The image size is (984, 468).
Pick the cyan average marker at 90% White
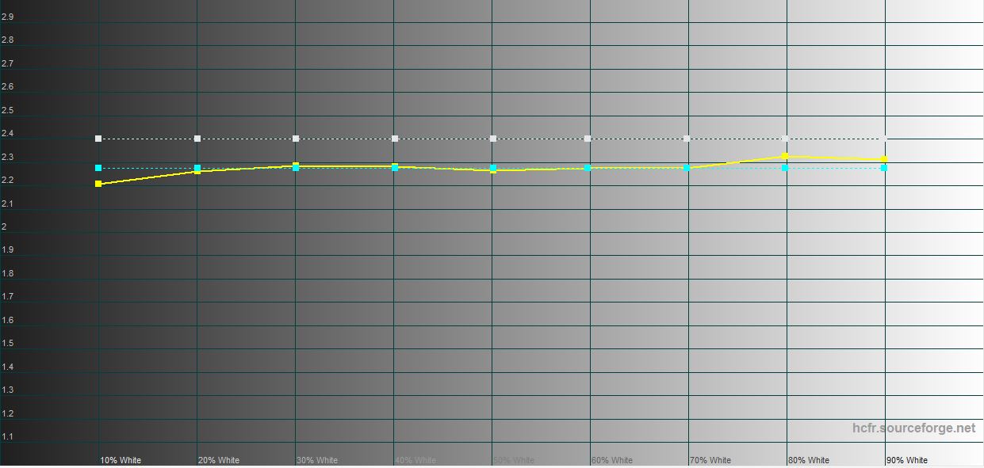click(883, 168)
